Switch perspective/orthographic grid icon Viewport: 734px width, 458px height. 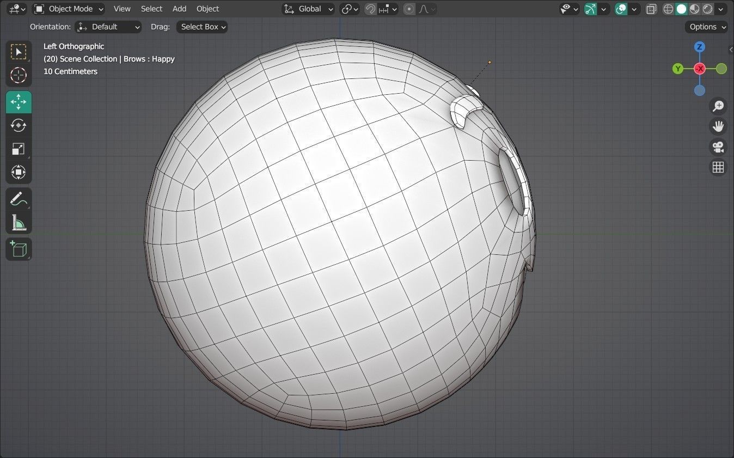click(x=718, y=167)
